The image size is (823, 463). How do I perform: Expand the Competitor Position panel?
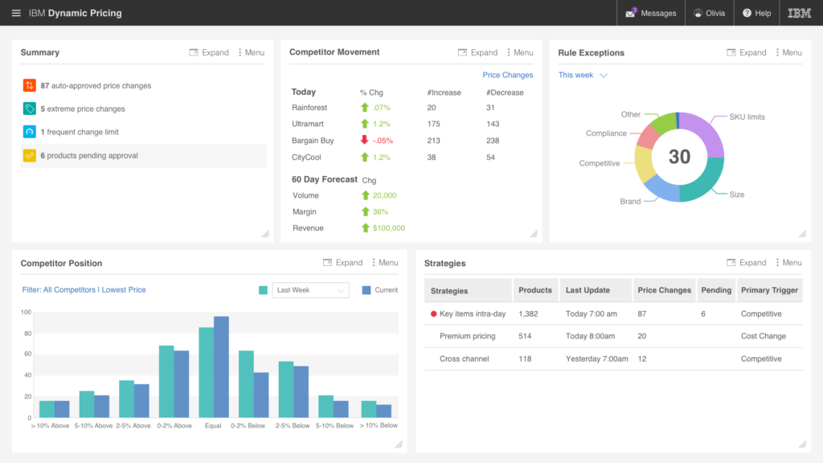pyautogui.click(x=343, y=262)
